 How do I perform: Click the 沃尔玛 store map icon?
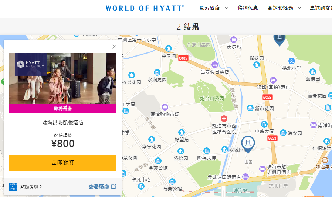coord(233,40)
